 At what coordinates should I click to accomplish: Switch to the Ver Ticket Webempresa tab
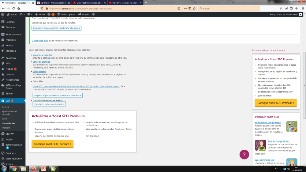click(x=53, y=3)
